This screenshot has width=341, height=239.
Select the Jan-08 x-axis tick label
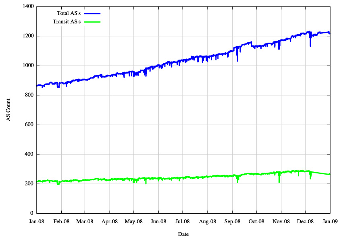[x=36, y=221]
